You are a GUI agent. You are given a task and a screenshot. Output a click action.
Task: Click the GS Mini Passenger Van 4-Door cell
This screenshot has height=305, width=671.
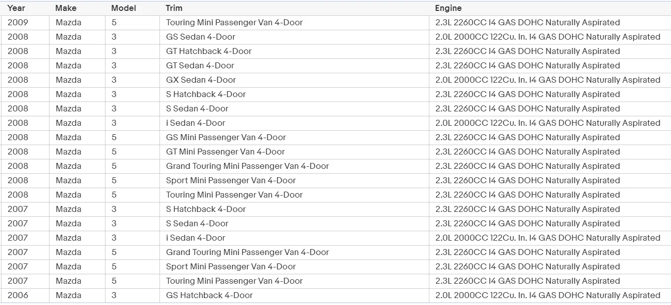tap(226, 137)
